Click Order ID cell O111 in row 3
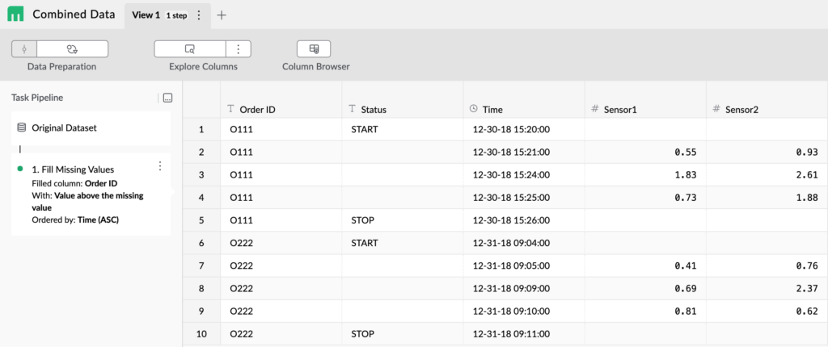 pos(281,174)
